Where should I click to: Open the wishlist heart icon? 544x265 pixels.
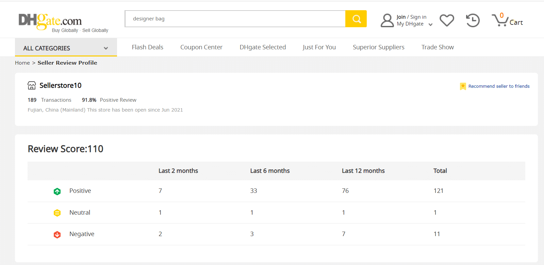point(447,20)
